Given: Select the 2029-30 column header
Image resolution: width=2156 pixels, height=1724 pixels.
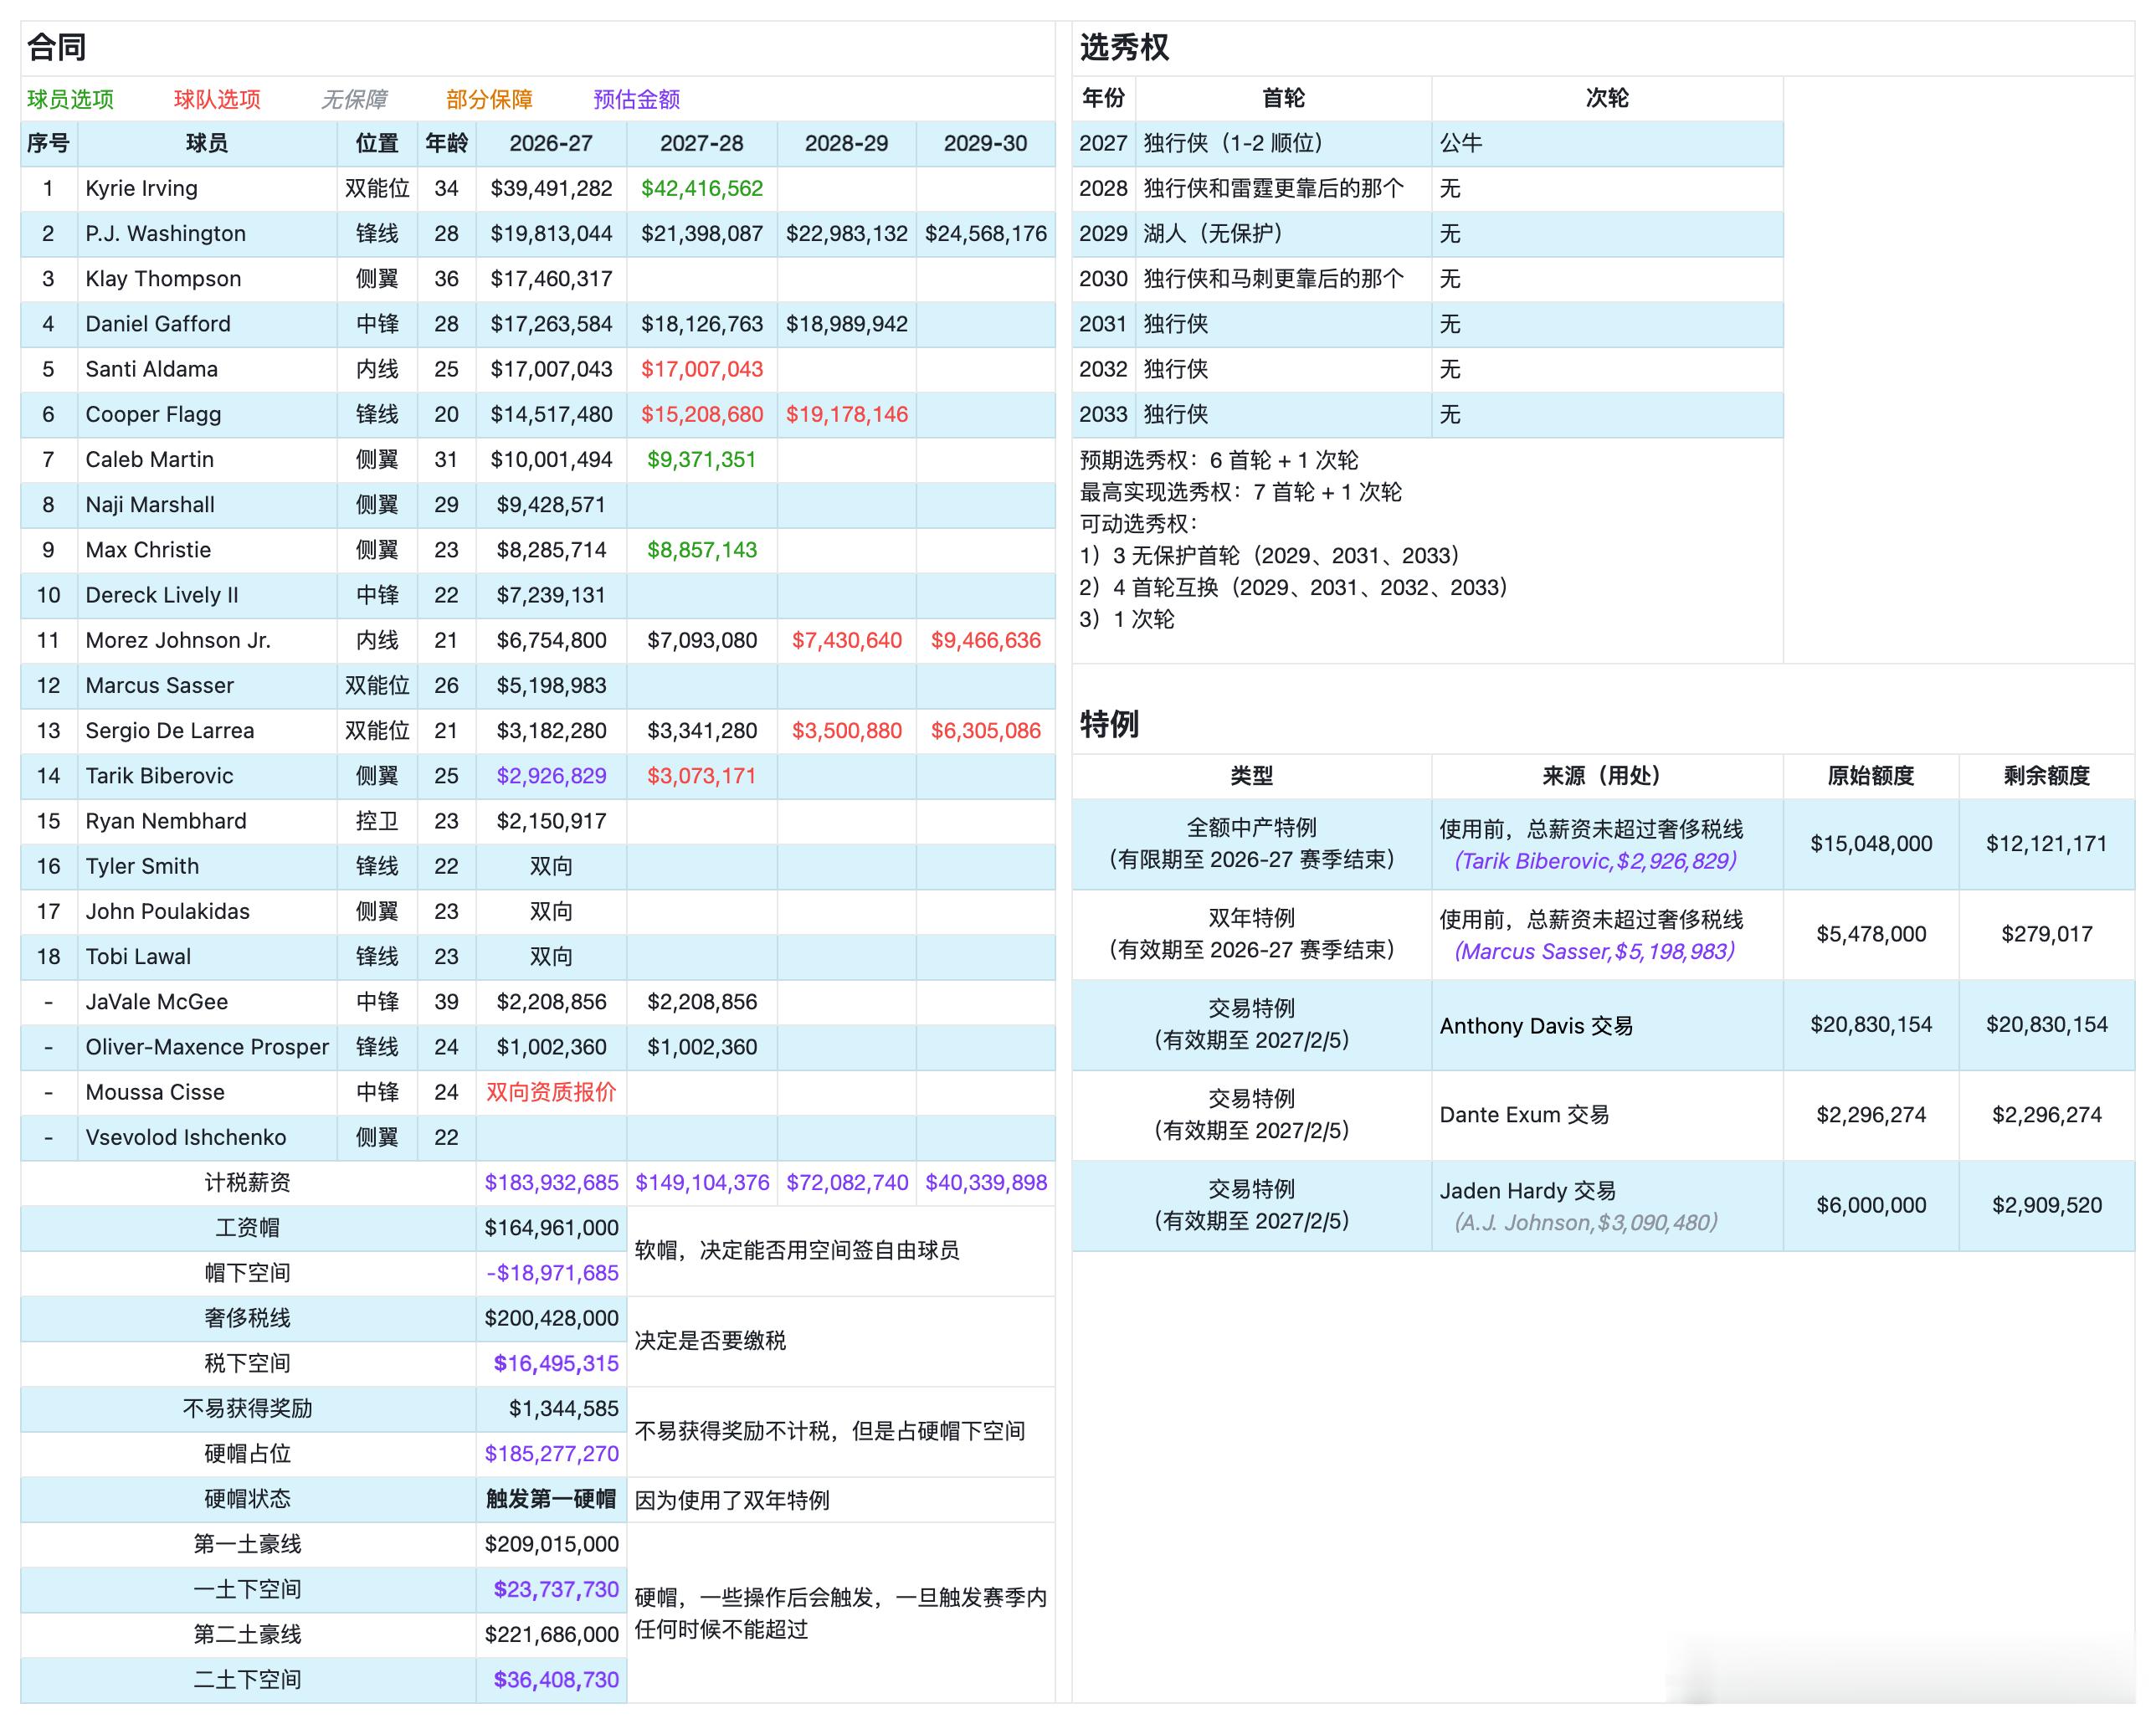Looking at the screenshot, I should pyautogui.click(x=985, y=143).
